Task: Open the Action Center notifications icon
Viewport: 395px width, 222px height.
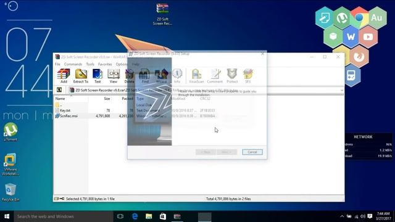Action: pyautogui.click(x=370, y=216)
